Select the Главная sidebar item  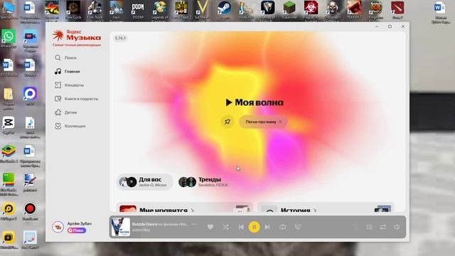[68, 71]
